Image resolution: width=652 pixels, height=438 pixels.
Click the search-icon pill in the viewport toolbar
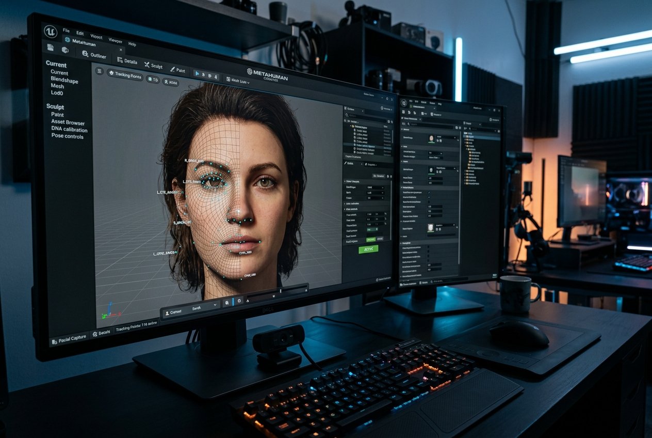(x=170, y=82)
